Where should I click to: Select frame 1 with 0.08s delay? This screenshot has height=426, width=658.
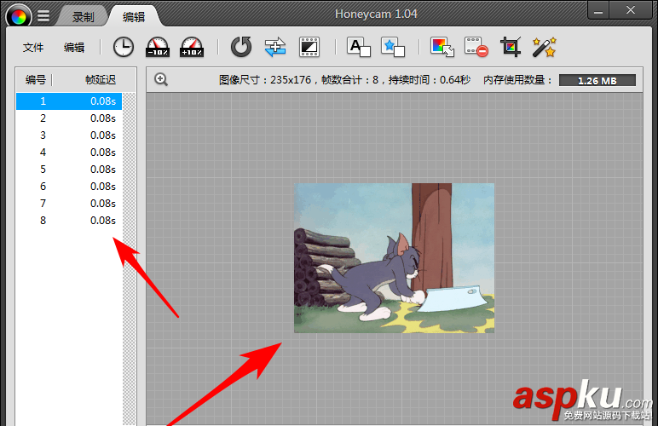pos(69,101)
